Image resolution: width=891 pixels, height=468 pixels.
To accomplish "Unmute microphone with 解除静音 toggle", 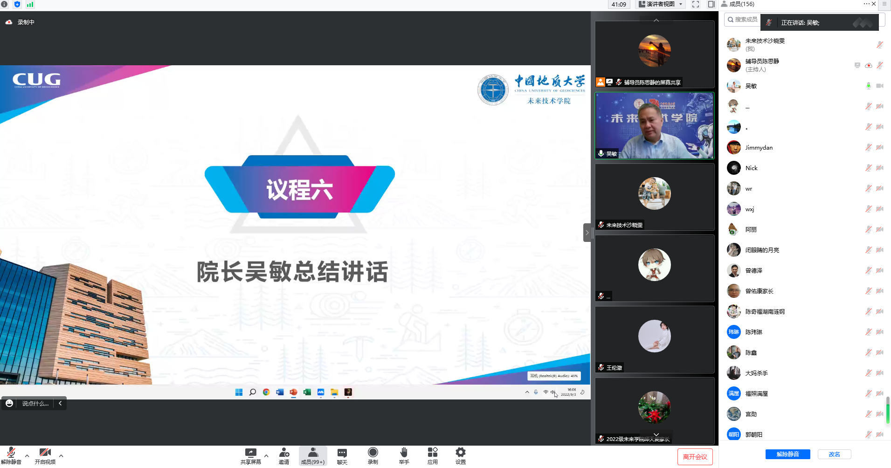I will (x=11, y=455).
